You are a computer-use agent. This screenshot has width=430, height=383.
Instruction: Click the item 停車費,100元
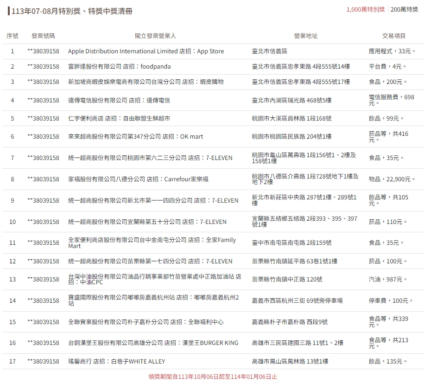coord(391,301)
